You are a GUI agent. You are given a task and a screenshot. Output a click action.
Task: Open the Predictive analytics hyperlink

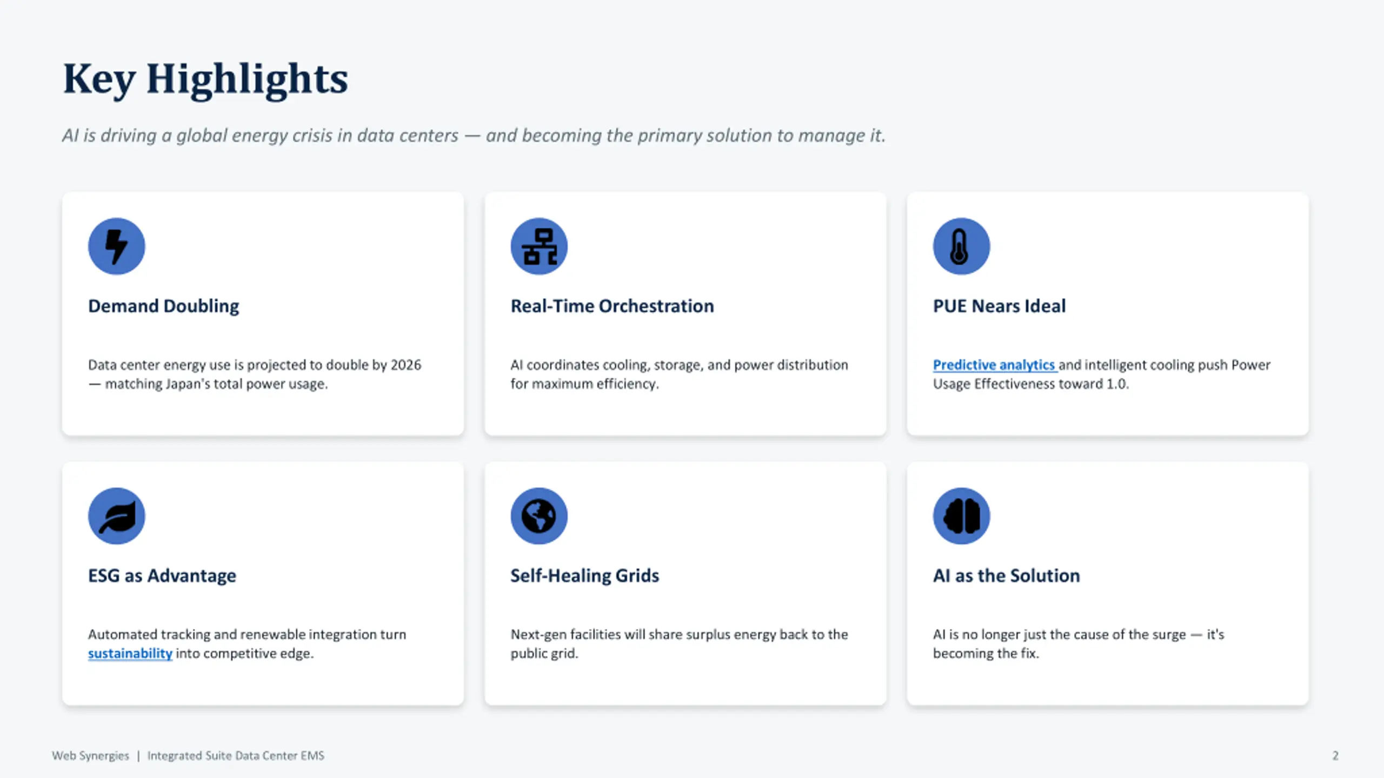tap(994, 365)
